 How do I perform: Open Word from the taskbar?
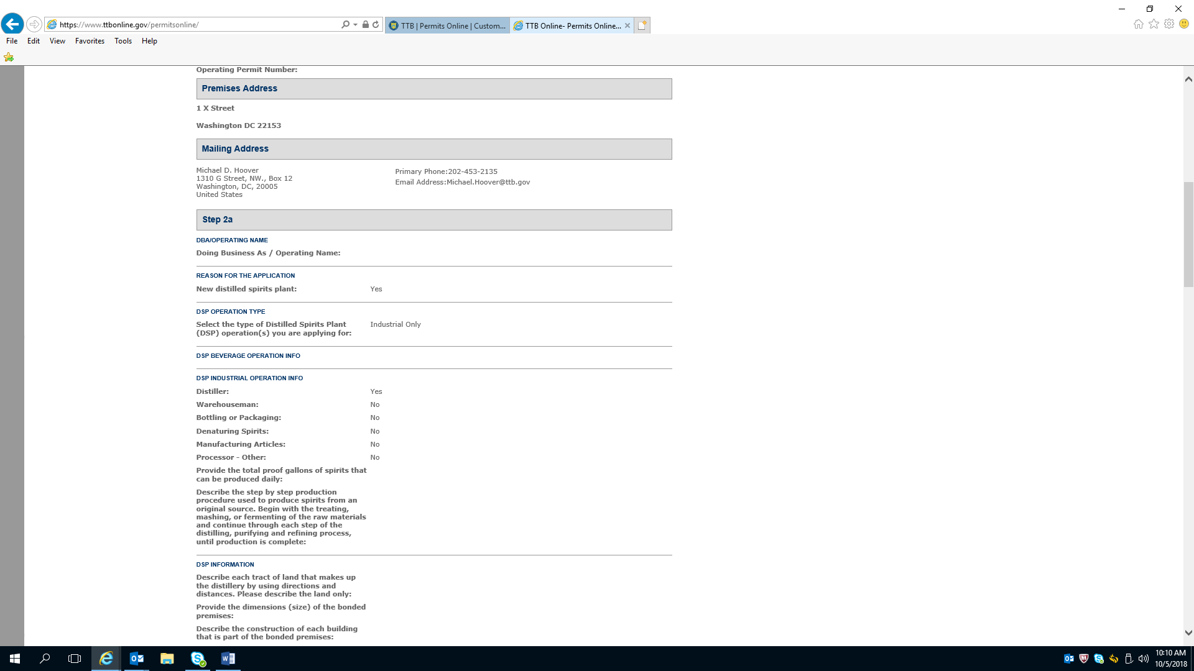point(228,659)
